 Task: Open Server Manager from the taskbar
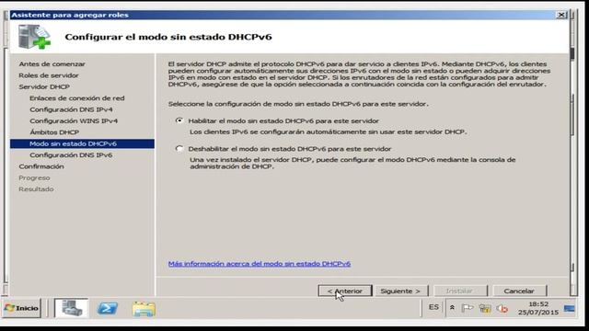[x=72, y=308]
